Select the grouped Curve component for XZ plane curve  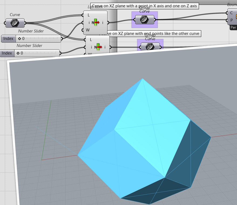pos(145,19)
